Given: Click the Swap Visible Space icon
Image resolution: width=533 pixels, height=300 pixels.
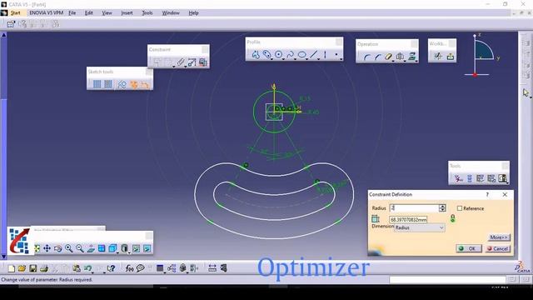Looking at the screenshot, I should [147, 248].
